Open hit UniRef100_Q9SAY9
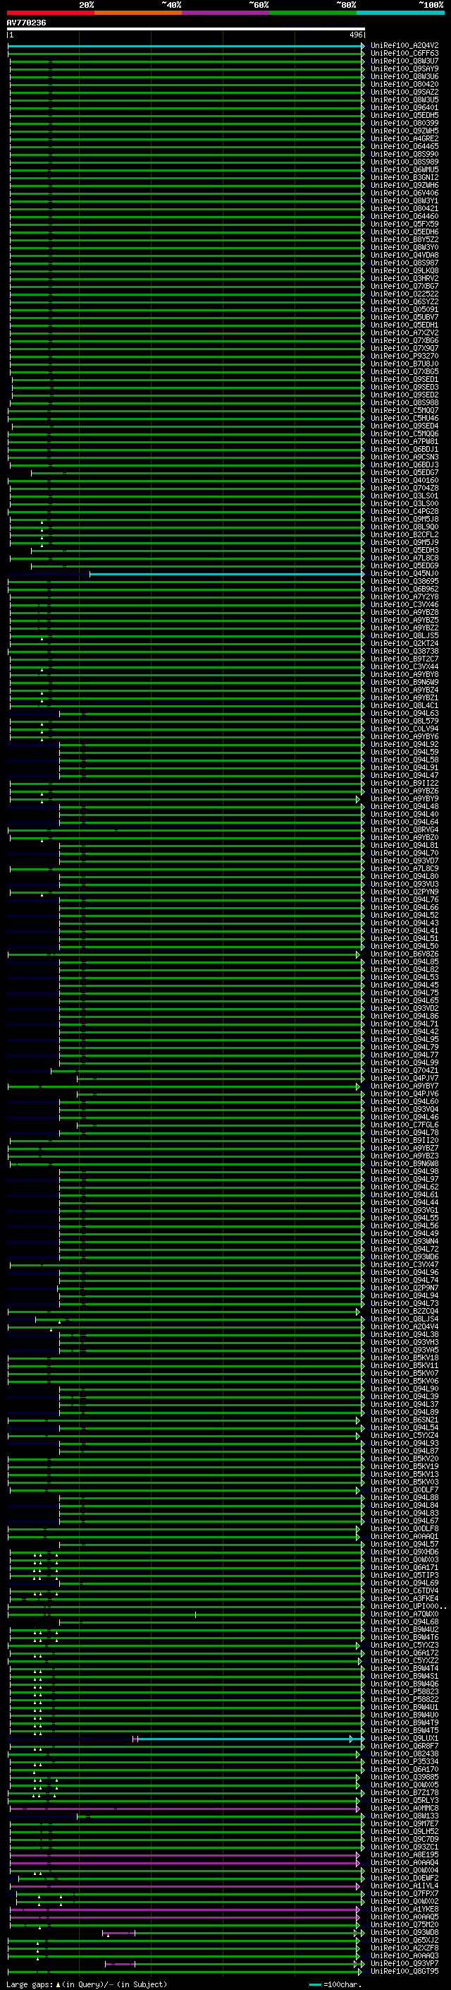Screen dimensions: 451x1990 point(404,68)
